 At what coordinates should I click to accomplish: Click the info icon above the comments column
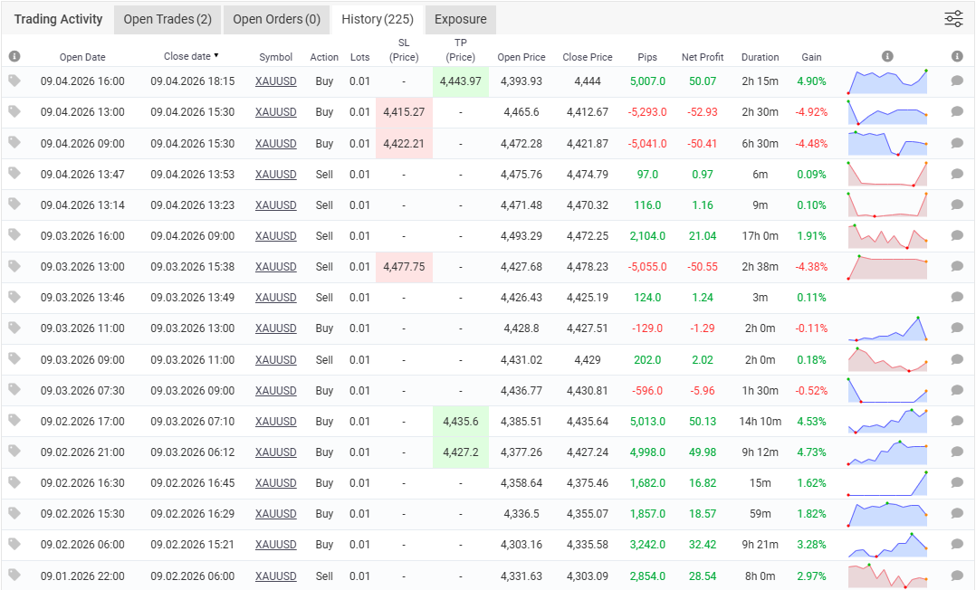click(x=957, y=56)
